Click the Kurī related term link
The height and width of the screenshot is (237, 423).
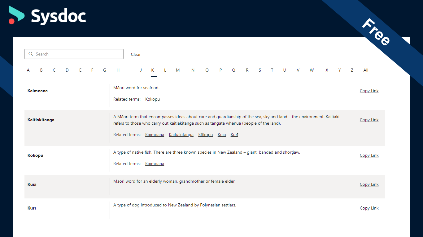[234, 135]
